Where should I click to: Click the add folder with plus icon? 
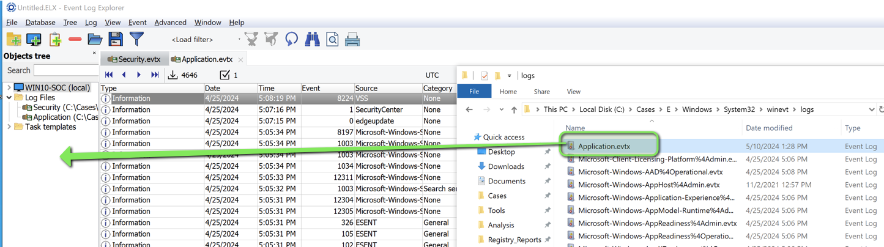coord(13,40)
